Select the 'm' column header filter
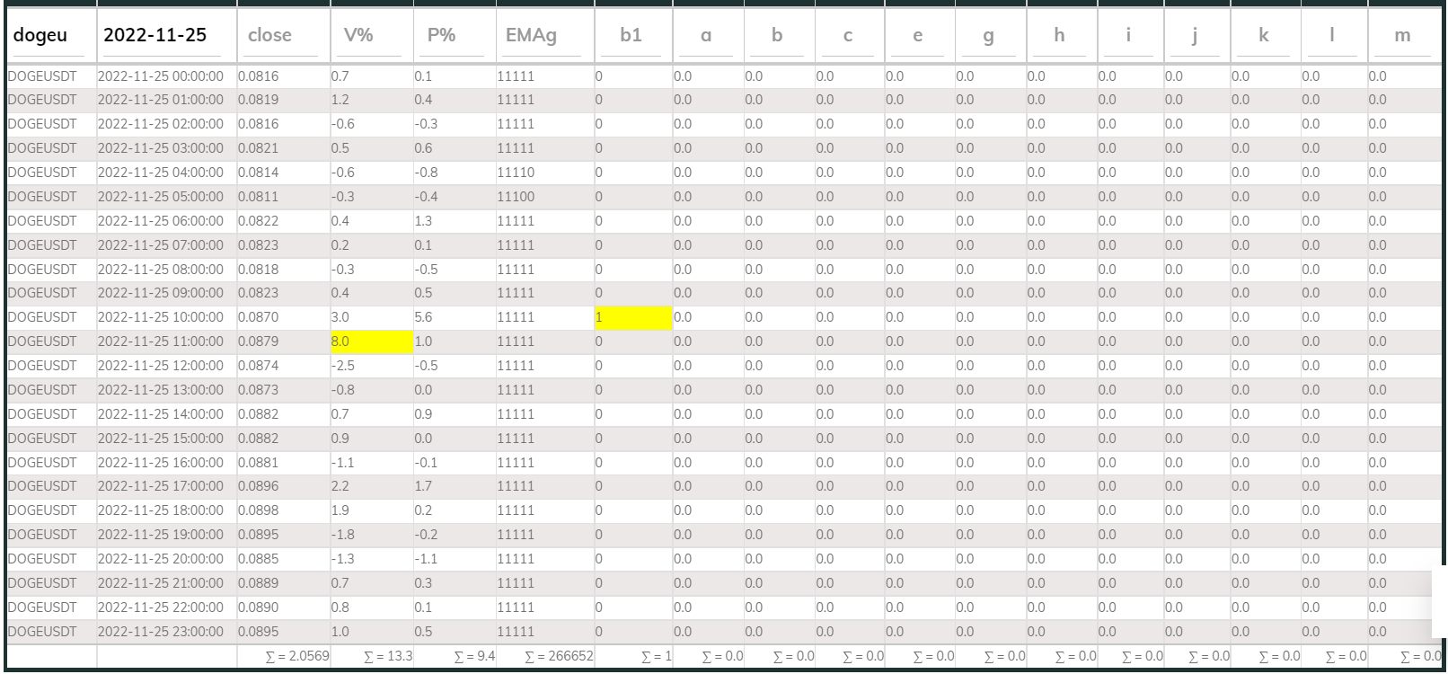This screenshot has width=1448, height=674. point(1403,36)
